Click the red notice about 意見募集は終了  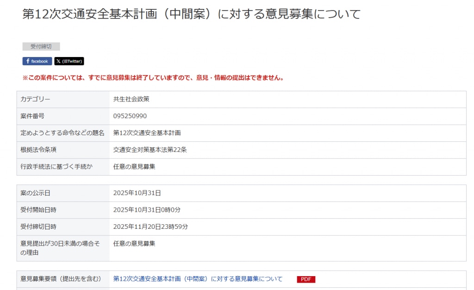[153, 78]
